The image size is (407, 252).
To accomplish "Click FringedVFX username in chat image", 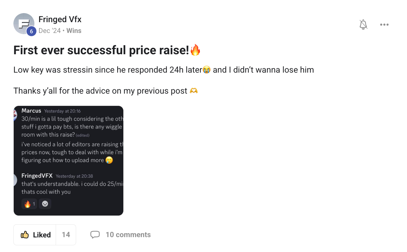I will point(37,176).
